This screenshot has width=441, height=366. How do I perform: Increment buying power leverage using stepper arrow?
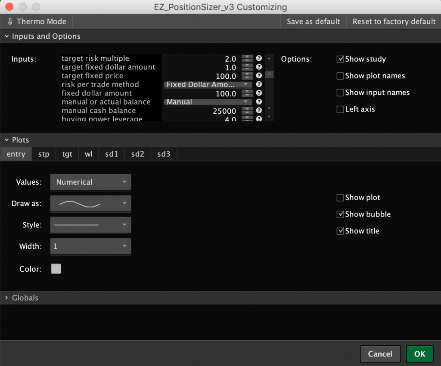pyautogui.click(x=246, y=117)
